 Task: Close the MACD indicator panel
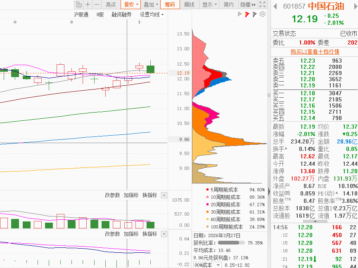[164, 234]
